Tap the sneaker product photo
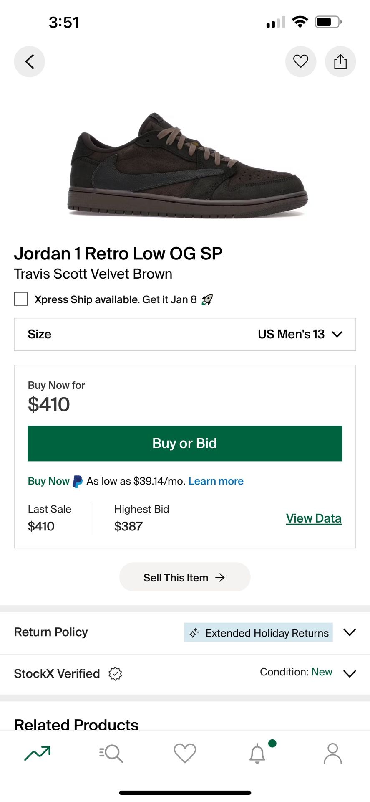370x802 pixels. pyautogui.click(x=185, y=165)
